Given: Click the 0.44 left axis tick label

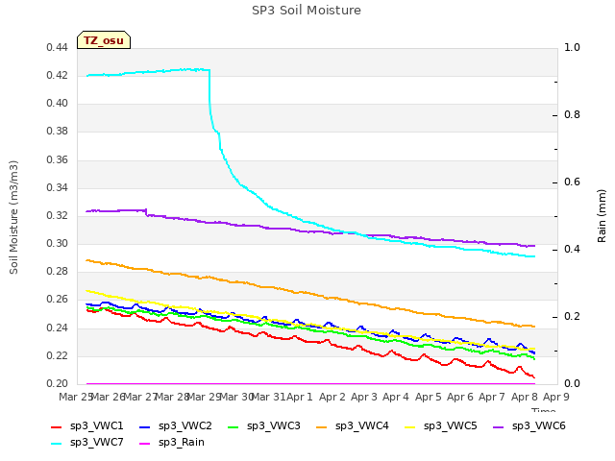Looking at the screenshot, I should pos(58,48).
